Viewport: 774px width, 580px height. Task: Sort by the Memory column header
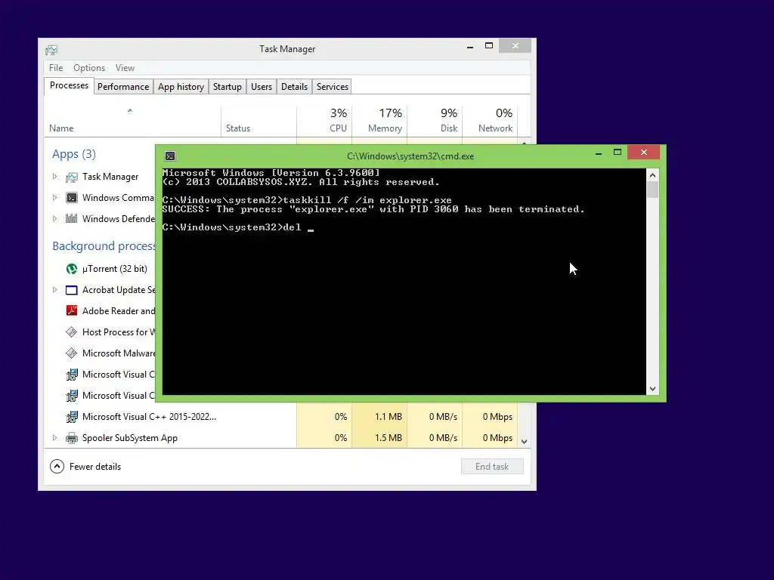pos(379,122)
